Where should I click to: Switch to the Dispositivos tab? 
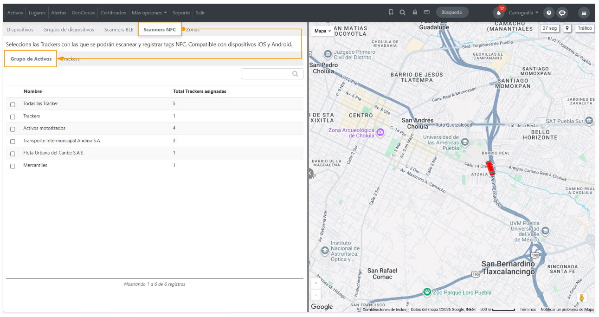[20, 30]
